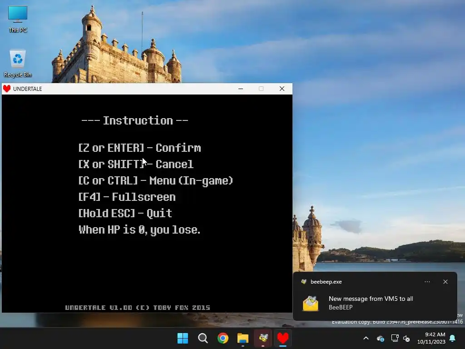Open network status tray icon
The height and width of the screenshot is (349, 465).
tap(395, 338)
